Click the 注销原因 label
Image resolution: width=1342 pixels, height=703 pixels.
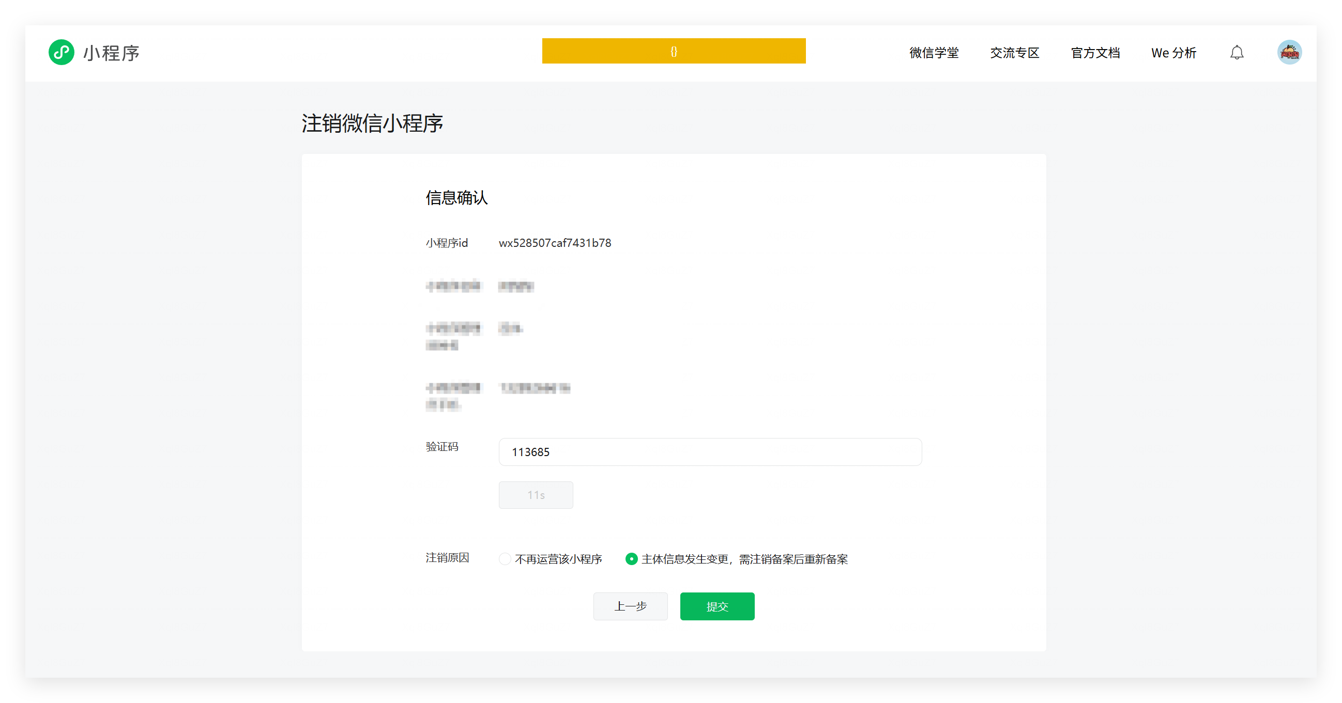(447, 558)
